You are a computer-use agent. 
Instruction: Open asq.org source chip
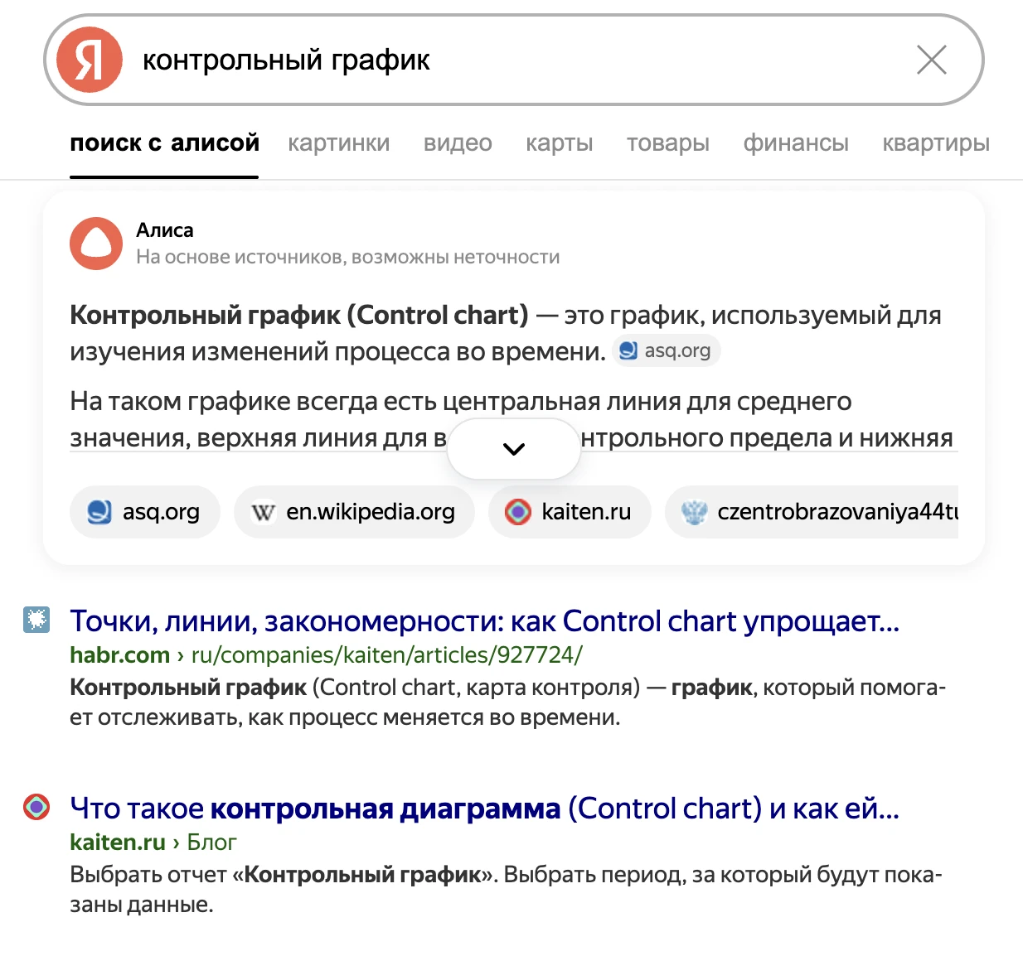145,512
